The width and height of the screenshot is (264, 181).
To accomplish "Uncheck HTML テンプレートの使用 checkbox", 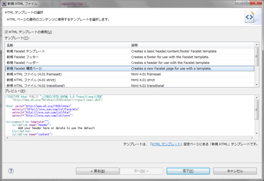I will [6, 32].
